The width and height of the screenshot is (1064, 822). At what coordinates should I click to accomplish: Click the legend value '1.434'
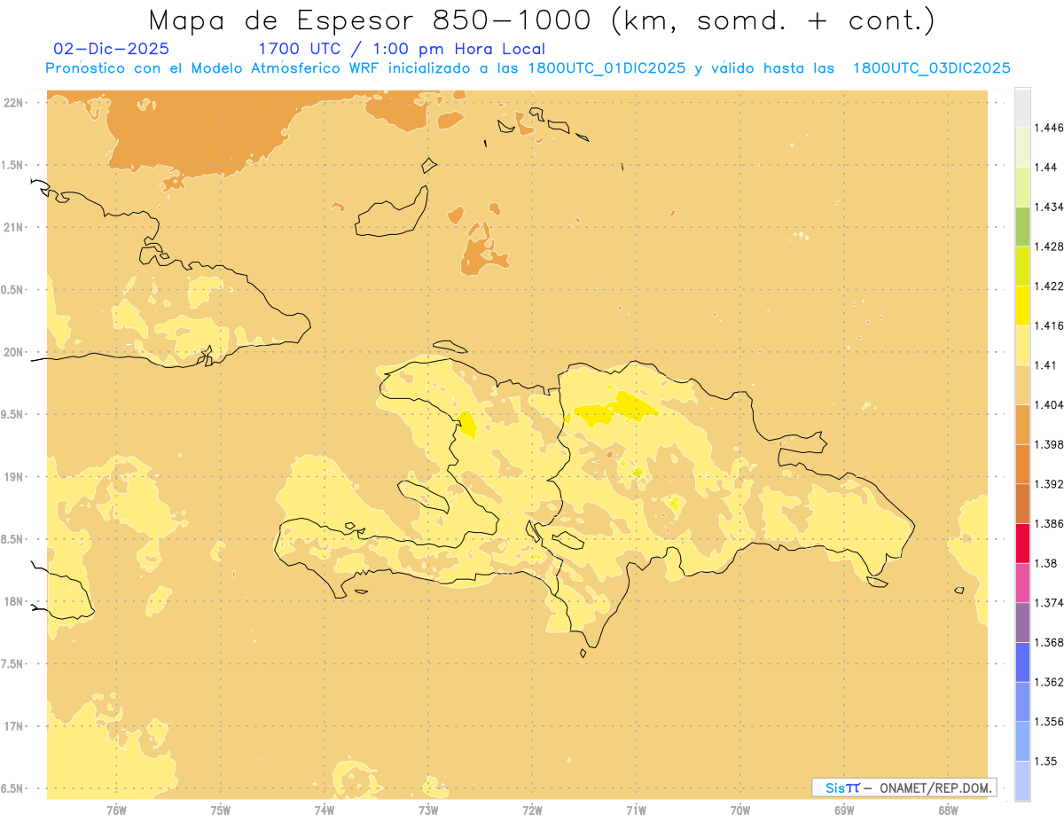(1048, 207)
